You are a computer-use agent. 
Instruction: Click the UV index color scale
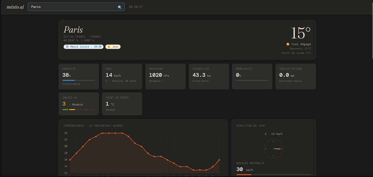pos(79,109)
